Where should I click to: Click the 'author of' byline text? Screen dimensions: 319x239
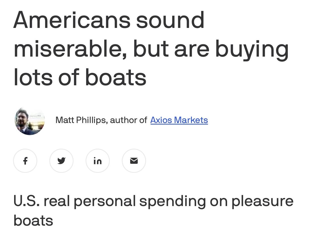(128, 120)
